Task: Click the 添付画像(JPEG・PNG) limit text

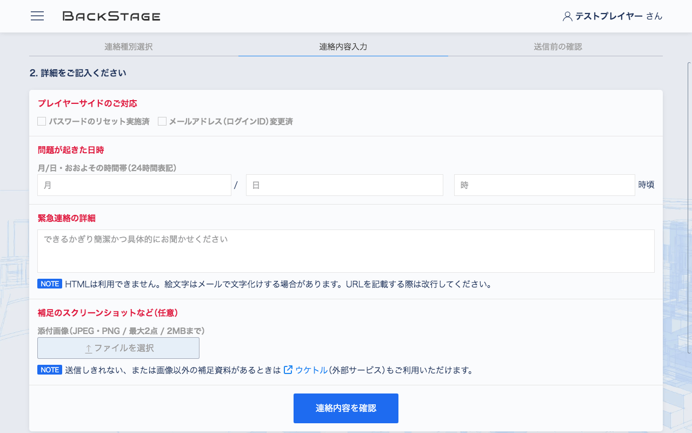Action: pos(121,331)
